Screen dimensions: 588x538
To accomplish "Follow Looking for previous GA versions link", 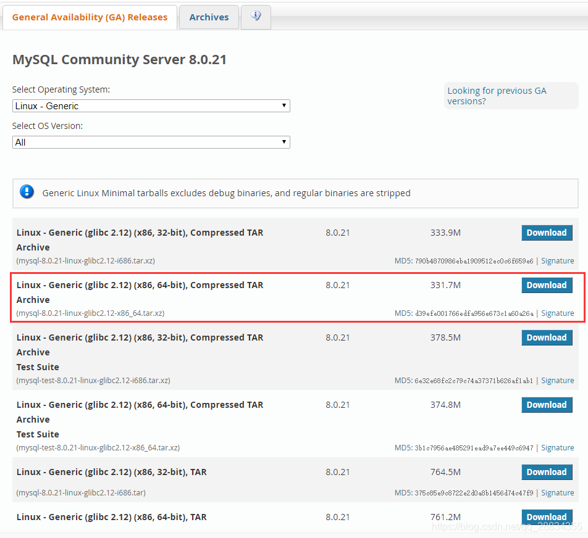I will point(497,96).
